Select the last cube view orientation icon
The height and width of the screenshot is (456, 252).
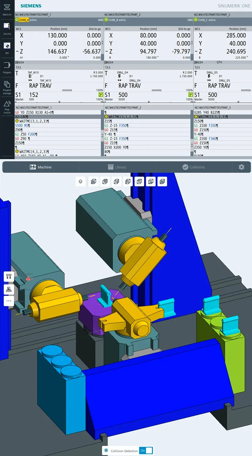coord(163,181)
